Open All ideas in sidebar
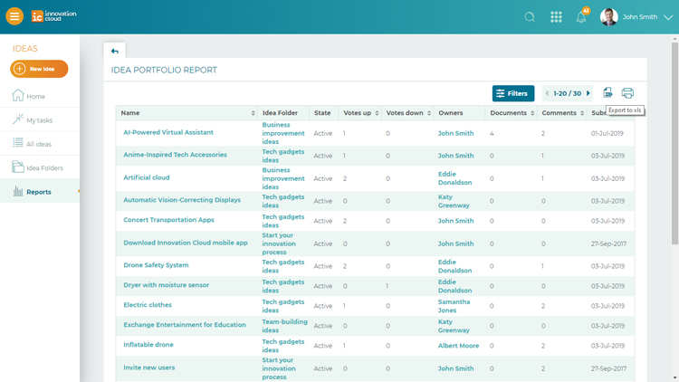The image size is (679, 382). pos(39,144)
